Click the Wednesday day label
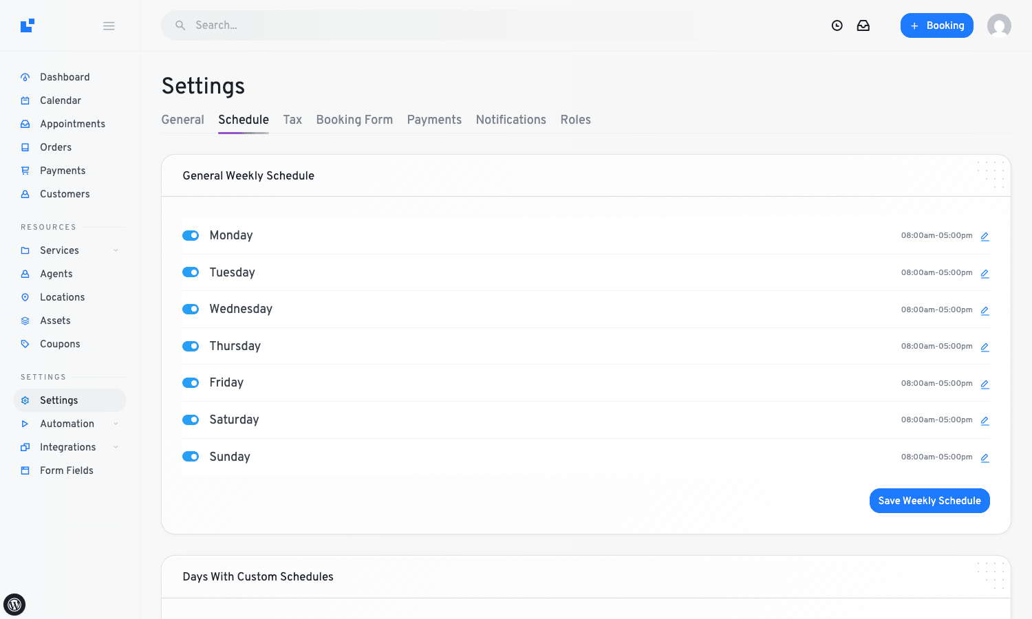The image size is (1032, 619). tap(241, 309)
